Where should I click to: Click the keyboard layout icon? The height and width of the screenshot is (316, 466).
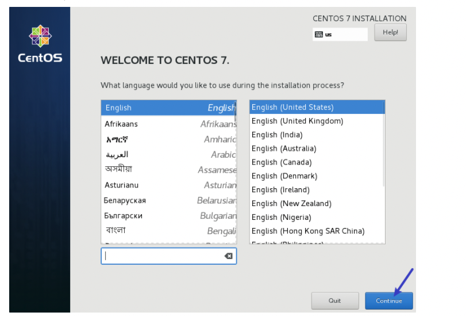click(x=318, y=35)
